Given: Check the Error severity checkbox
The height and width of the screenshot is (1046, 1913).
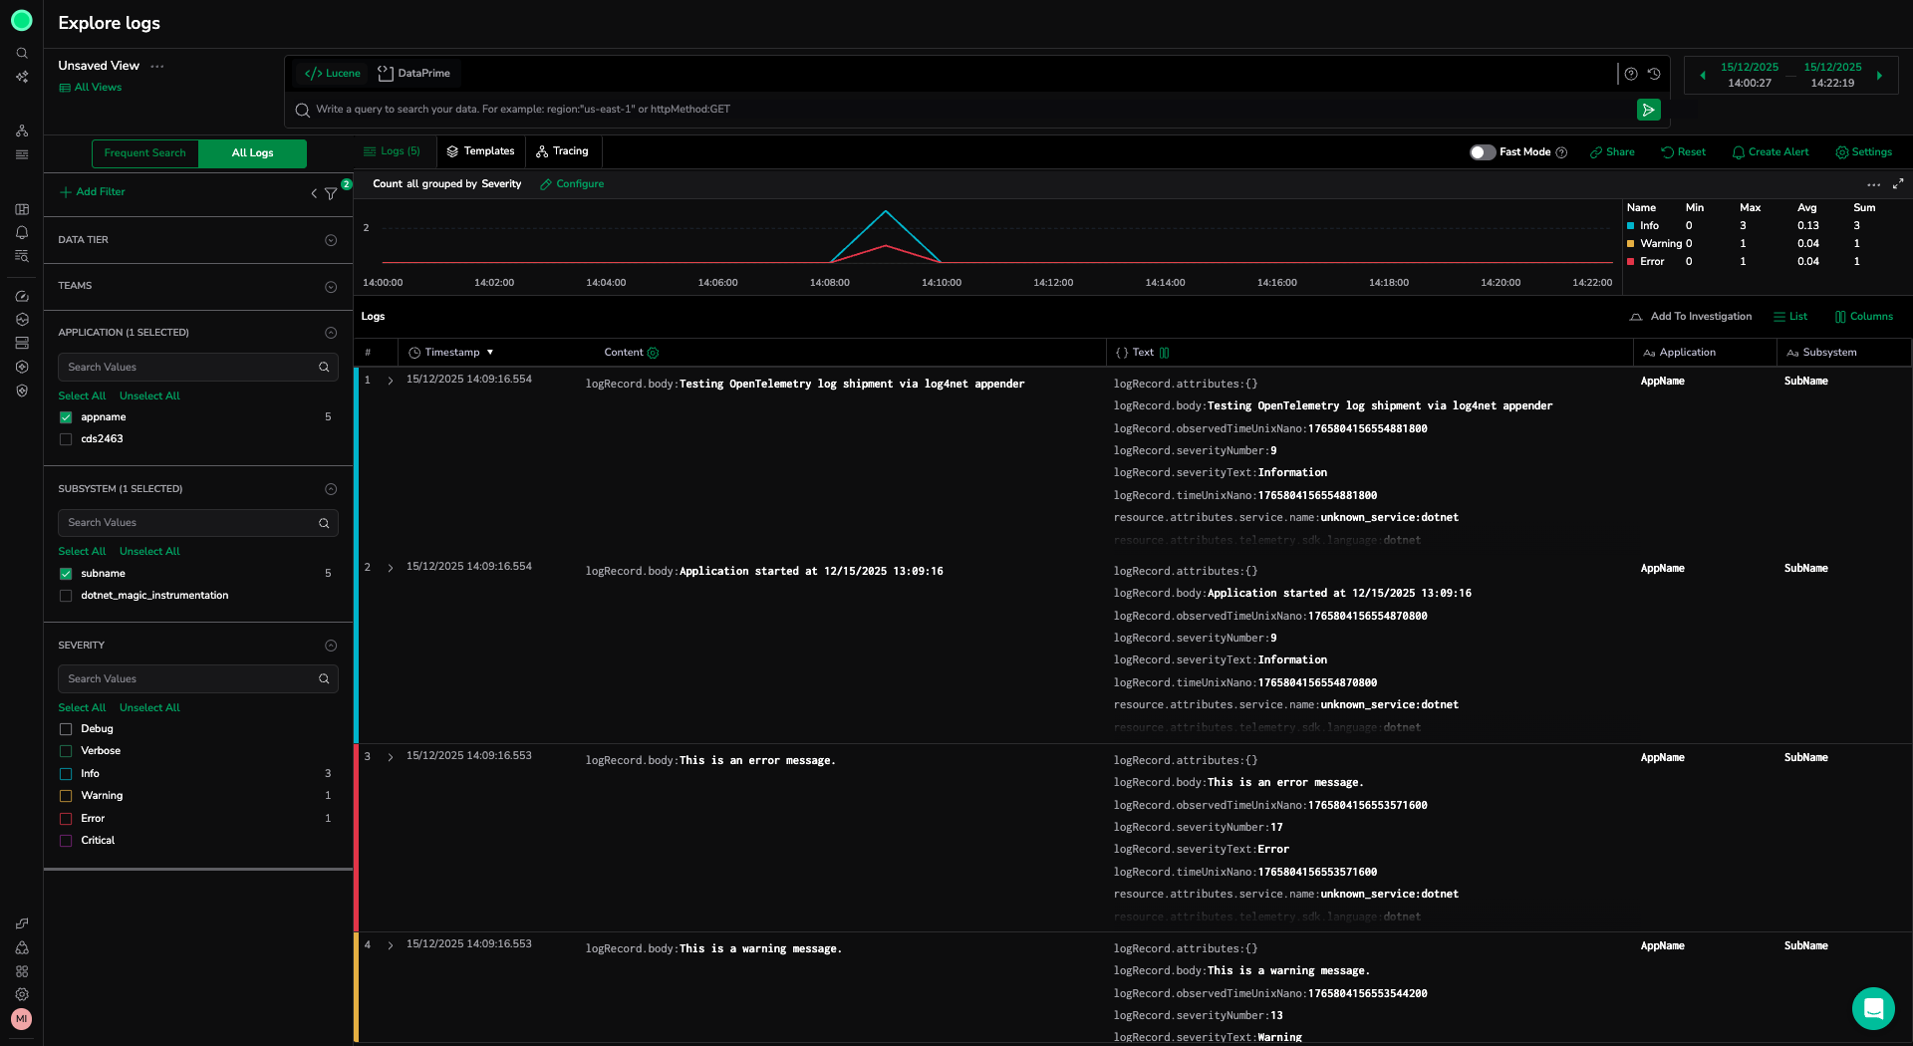Looking at the screenshot, I should (x=66, y=819).
